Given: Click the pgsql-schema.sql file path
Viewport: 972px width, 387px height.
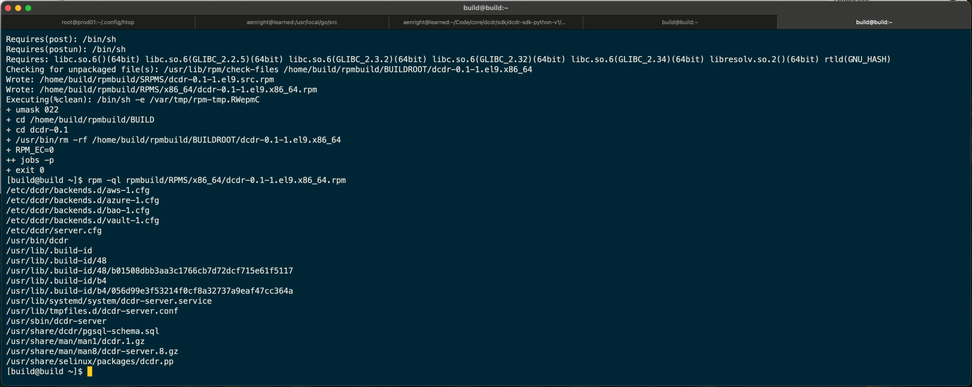Looking at the screenshot, I should click(82, 331).
